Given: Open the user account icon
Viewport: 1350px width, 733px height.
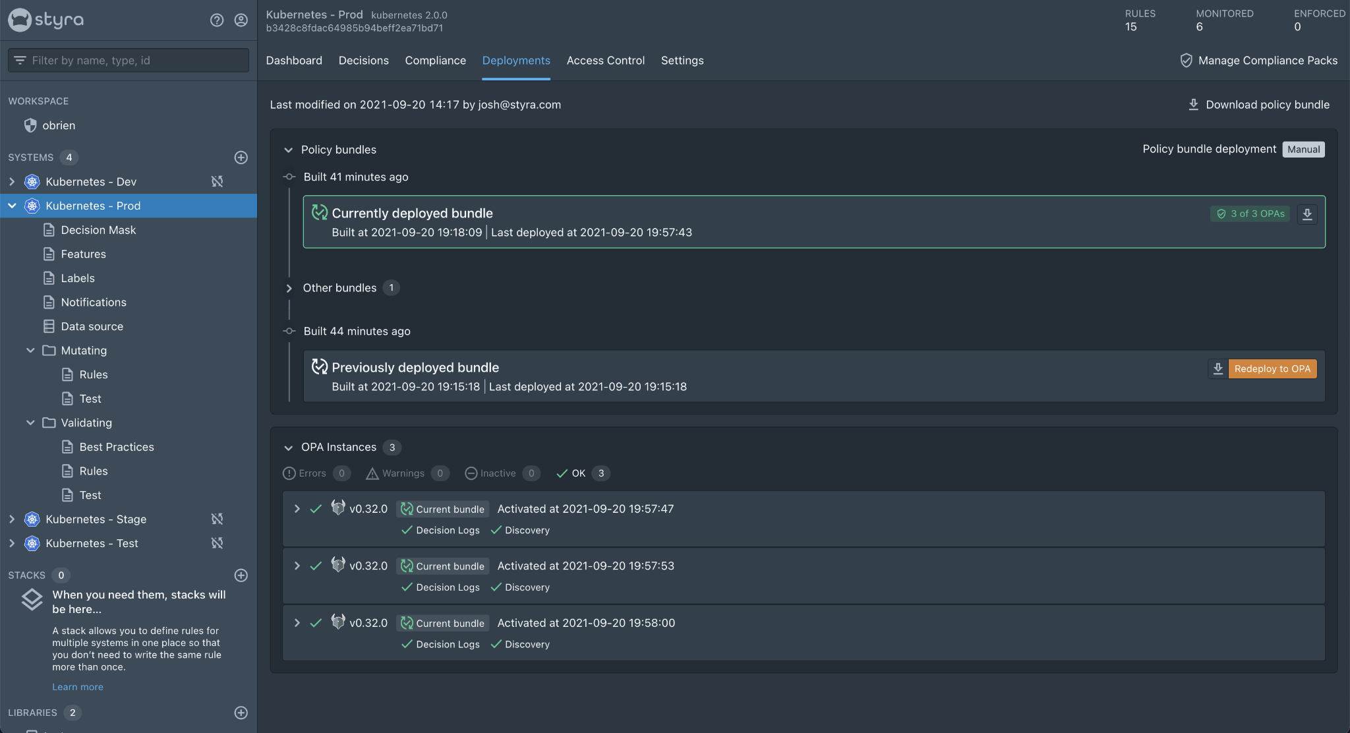Looking at the screenshot, I should 241,20.
